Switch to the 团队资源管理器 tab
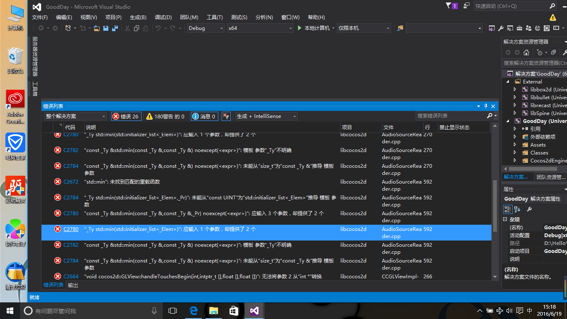This screenshot has height=319, width=567. pos(551,177)
